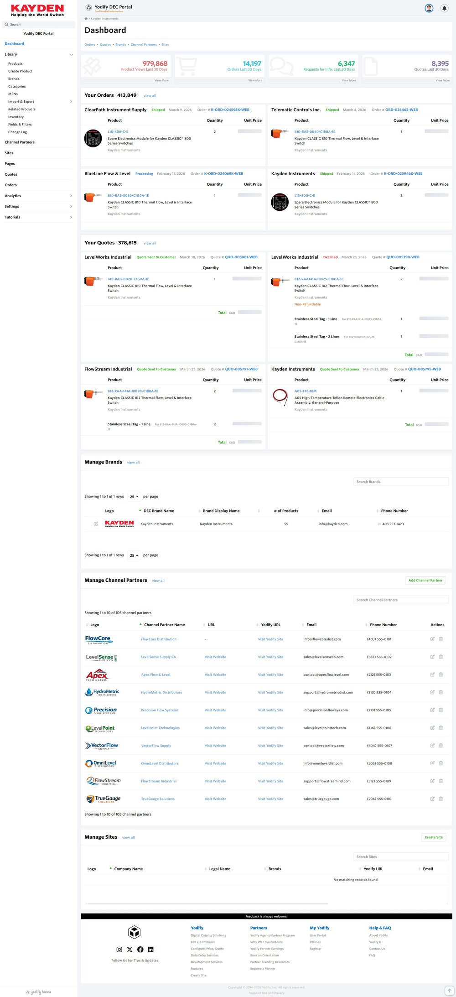Viewport: 456px width, 997px height.
Task: Edit the FlowCore Distribution partner
Action: 432,639
